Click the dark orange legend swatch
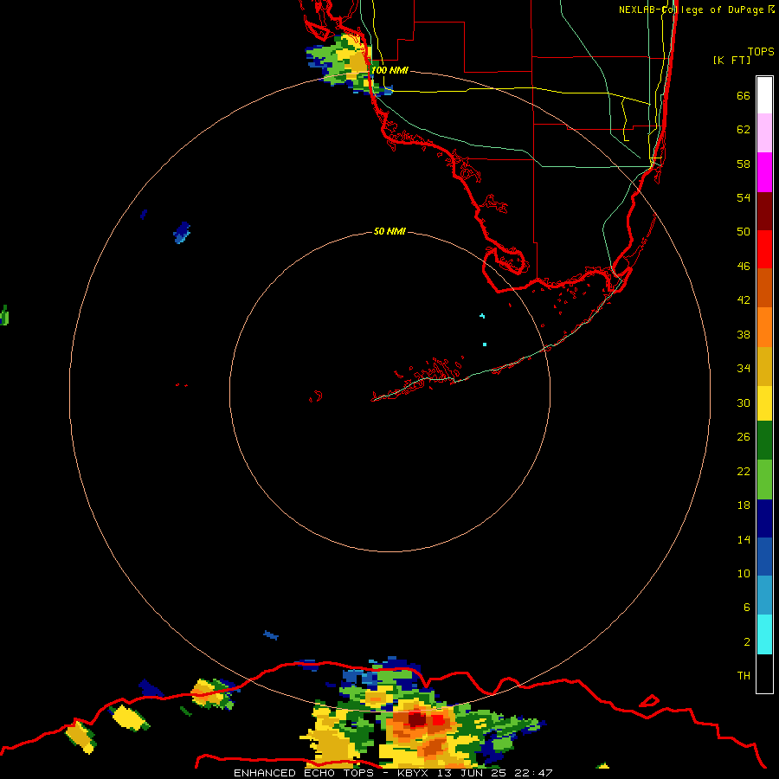Screen dimensions: 779x779 click(764, 288)
